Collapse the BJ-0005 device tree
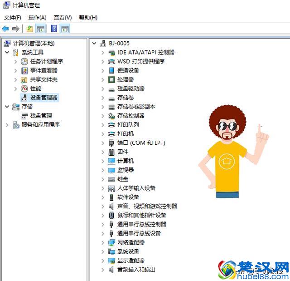The width and height of the screenshot is (290, 281). (94, 43)
